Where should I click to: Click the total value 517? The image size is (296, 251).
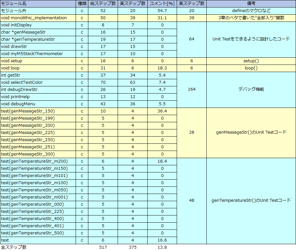coord(103,247)
